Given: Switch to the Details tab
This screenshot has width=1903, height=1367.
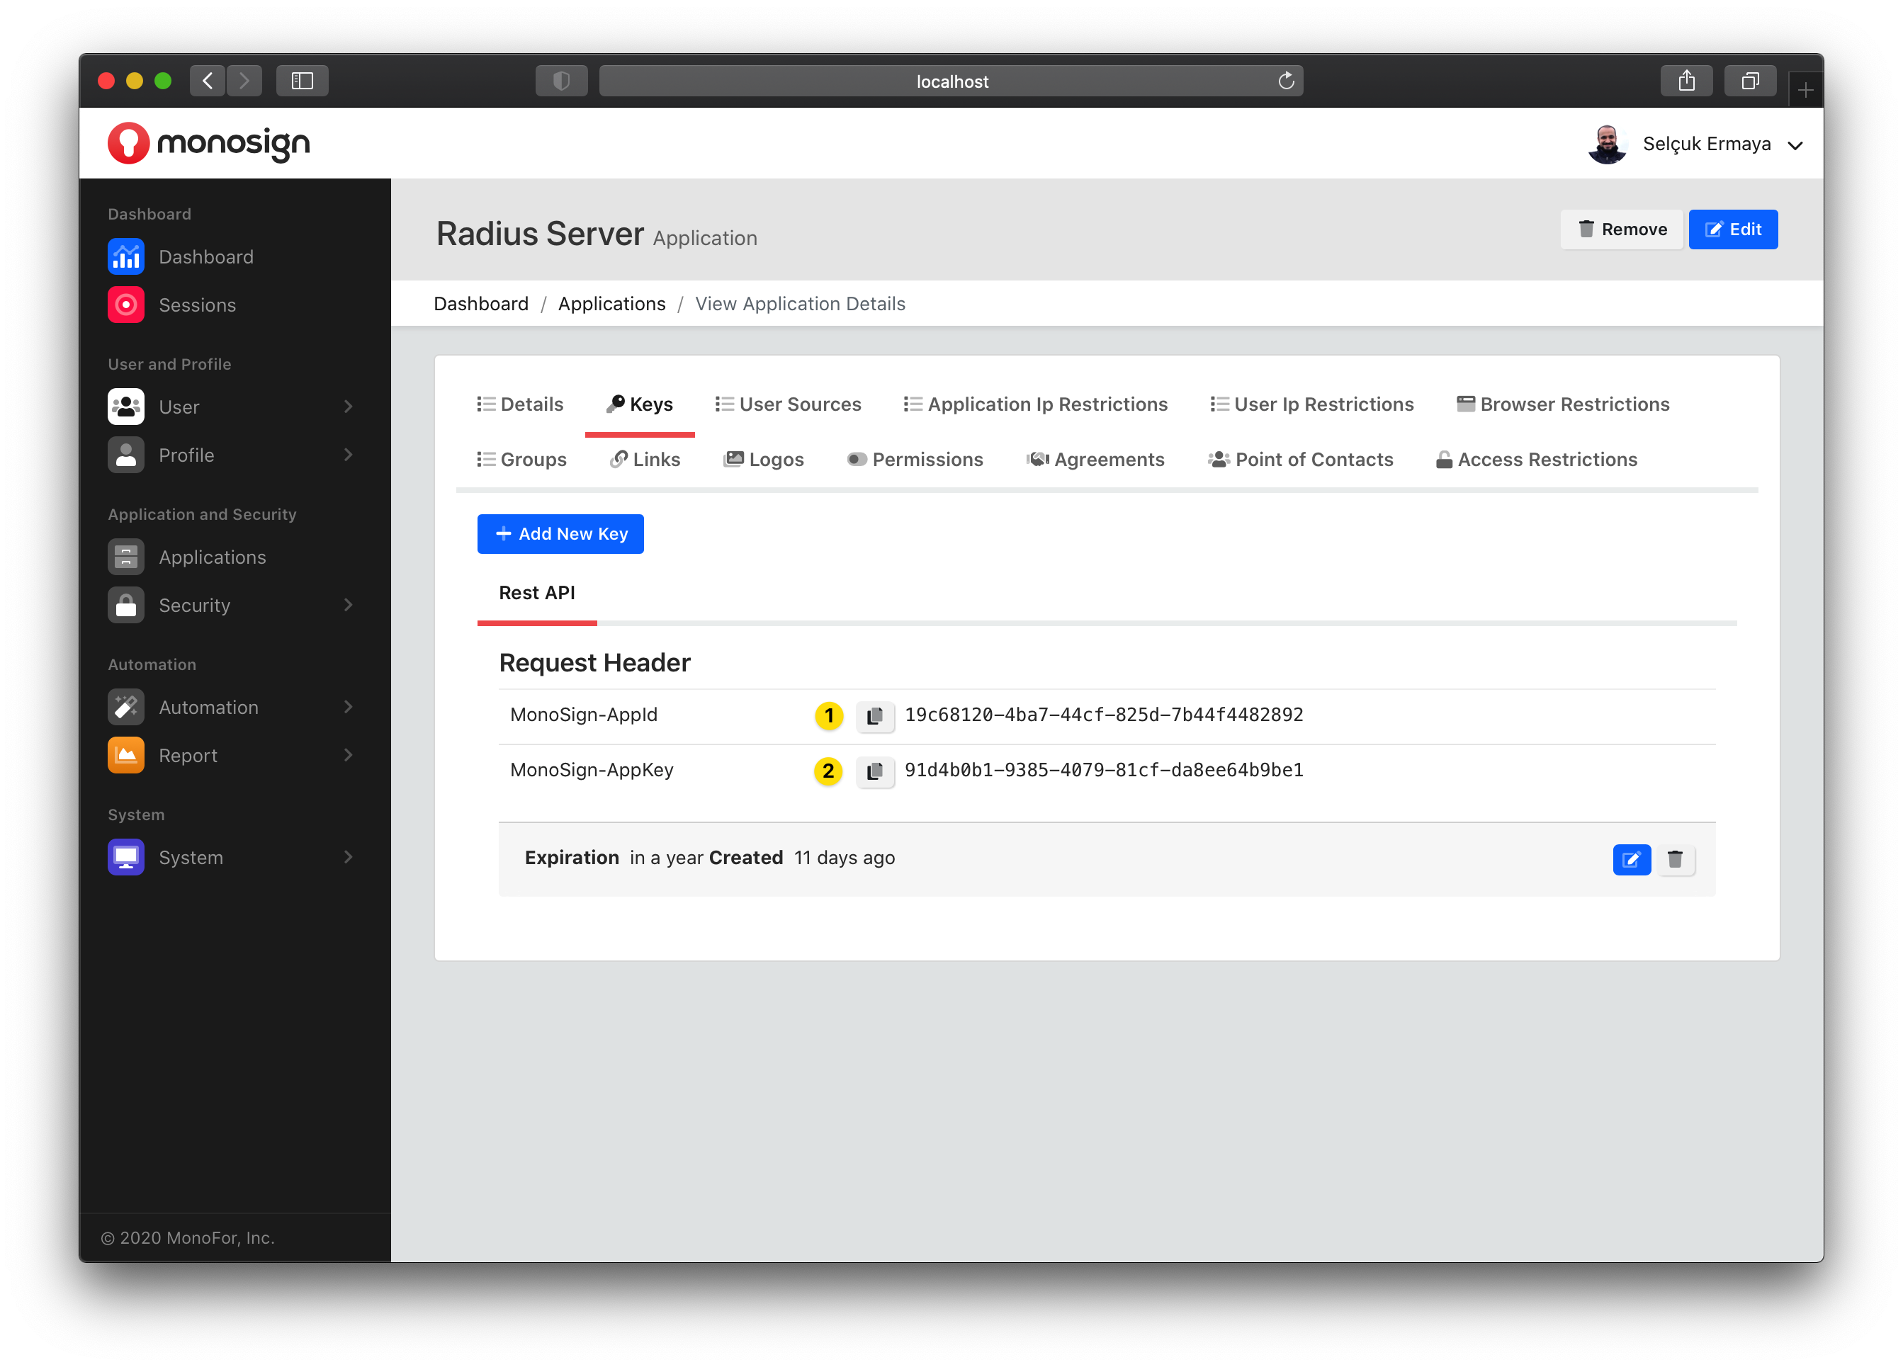Looking at the screenshot, I should (x=519, y=404).
